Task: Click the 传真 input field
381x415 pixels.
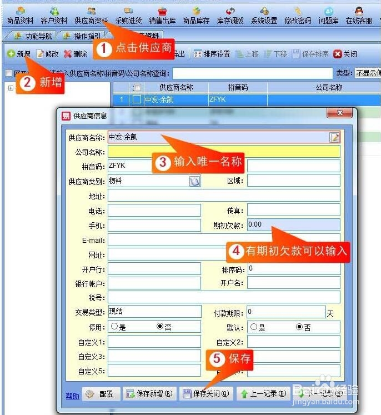Action: tap(294, 210)
